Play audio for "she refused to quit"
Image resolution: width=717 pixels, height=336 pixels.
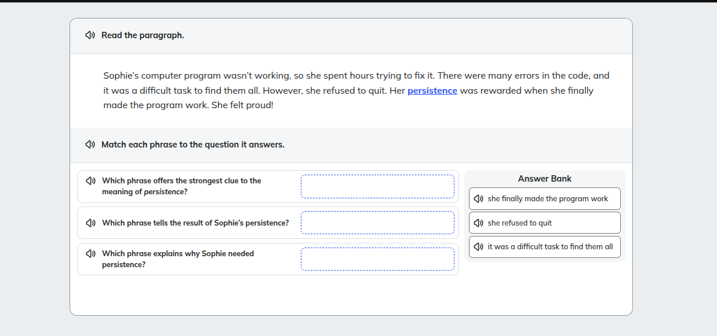click(478, 223)
